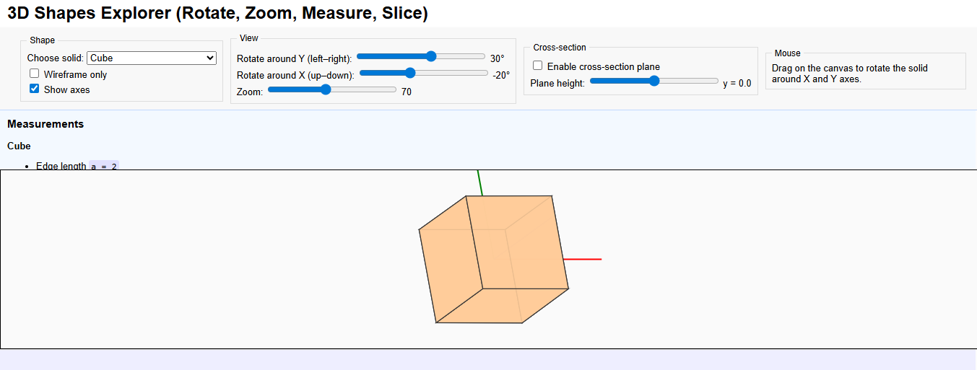Click the 30° Y-rotation value readout

pyautogui.click(x=497, y=58)
